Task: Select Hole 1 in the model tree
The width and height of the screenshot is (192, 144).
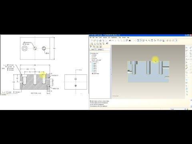Action: point(95,64)
